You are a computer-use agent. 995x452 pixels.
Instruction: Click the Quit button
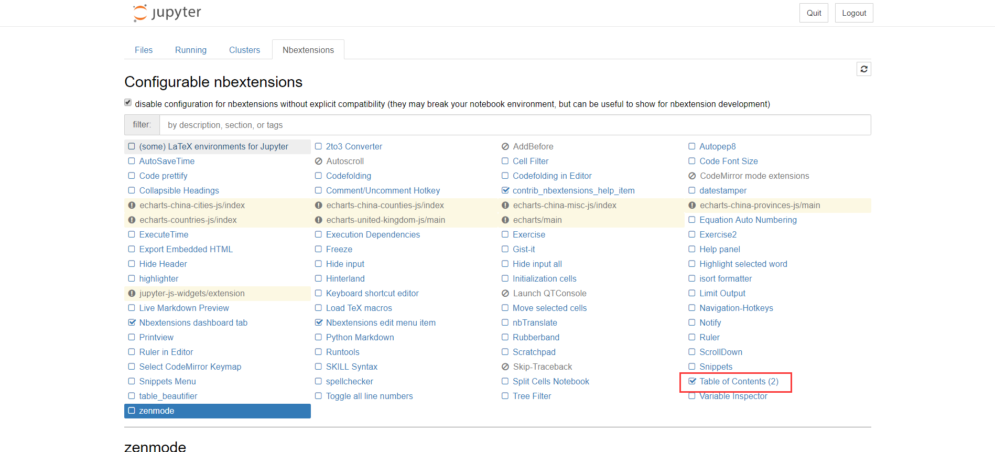click(x=814, y=13)
